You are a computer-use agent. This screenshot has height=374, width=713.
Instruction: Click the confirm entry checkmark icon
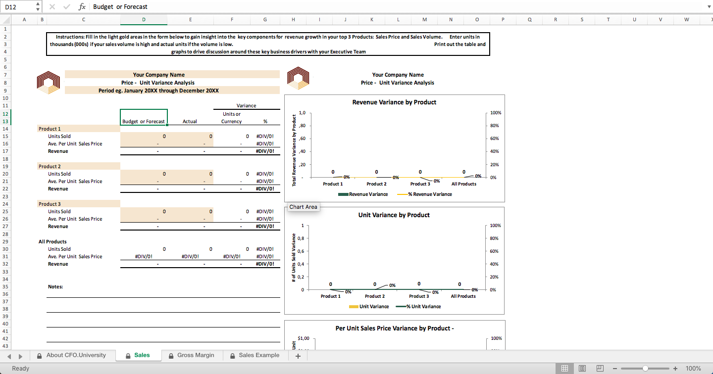tap(66, 7)
